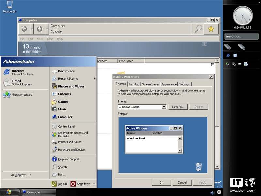Expand the Recent Items submenu

(69, 78)
